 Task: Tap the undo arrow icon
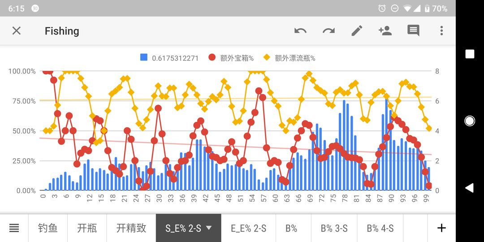[300, 30]
